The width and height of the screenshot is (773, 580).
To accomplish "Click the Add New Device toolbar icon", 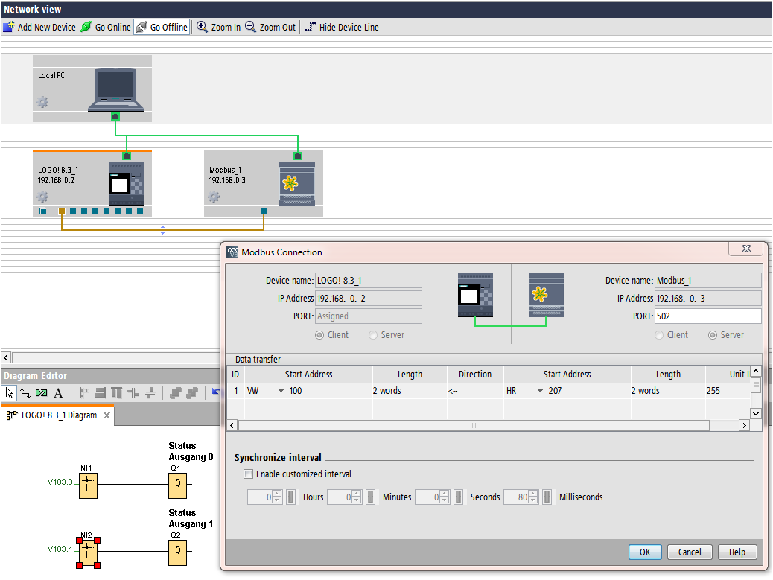I will click(x=9, y=27).
